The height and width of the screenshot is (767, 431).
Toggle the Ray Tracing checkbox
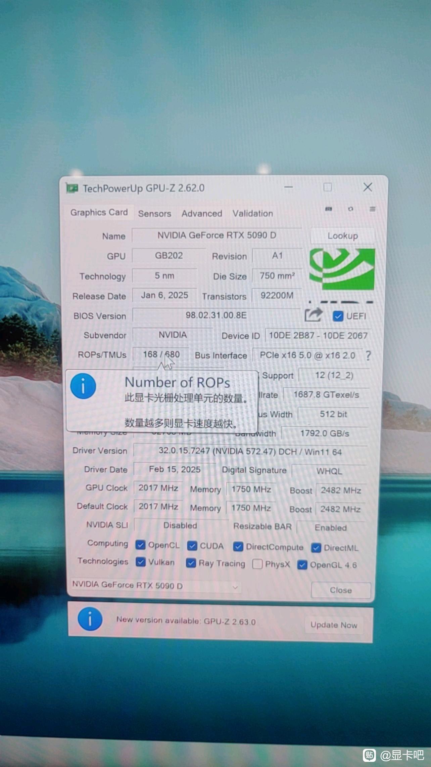click(x=191, y=563)
